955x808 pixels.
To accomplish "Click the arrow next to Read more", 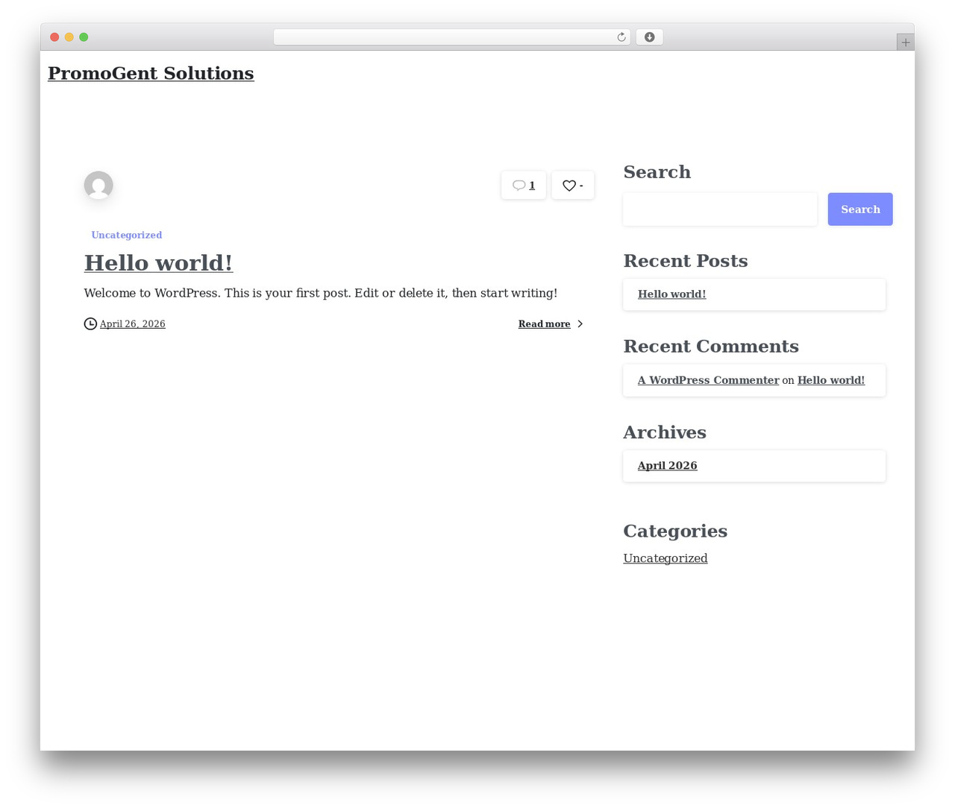I will click(580, 323).
